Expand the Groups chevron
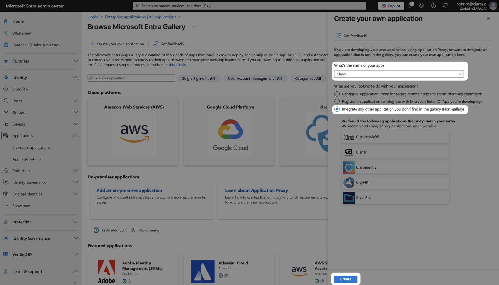The height and width of the screenshot is (285, 499). tap(75, 112)
